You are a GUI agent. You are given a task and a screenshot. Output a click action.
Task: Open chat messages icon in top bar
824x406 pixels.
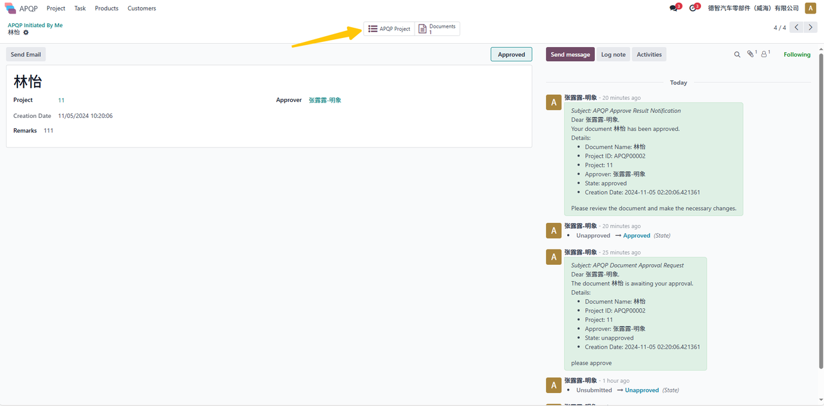point(674,8)
